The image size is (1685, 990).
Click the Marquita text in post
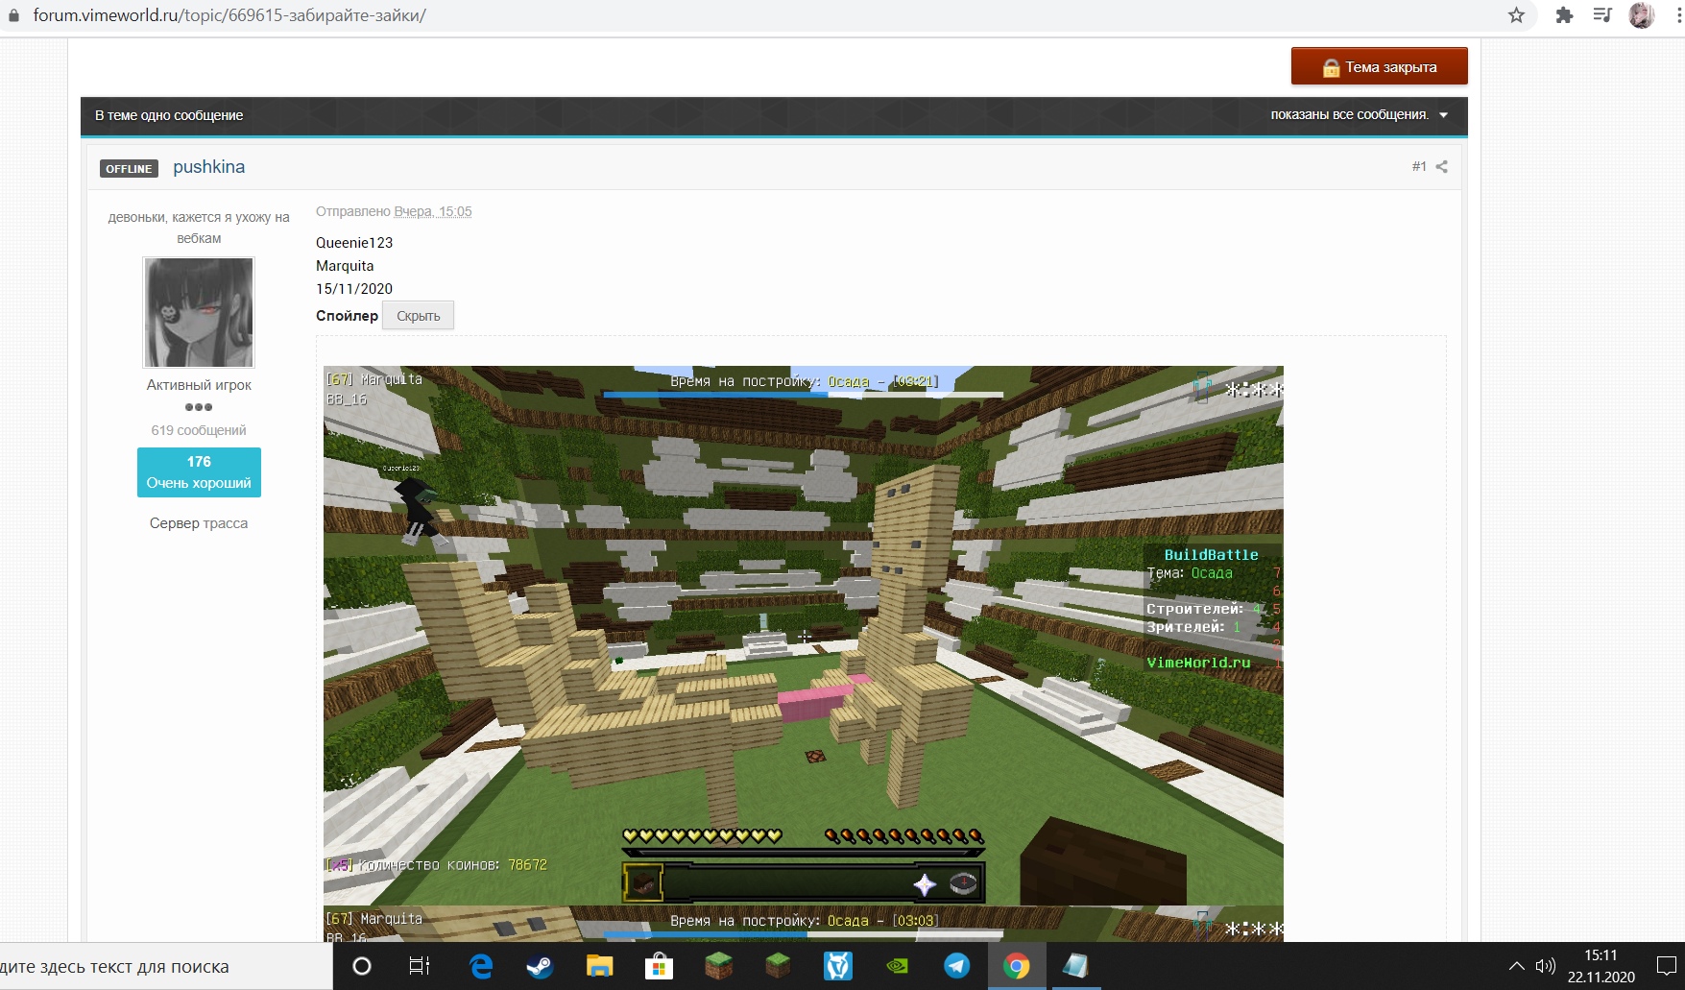[x=345, y=266]
